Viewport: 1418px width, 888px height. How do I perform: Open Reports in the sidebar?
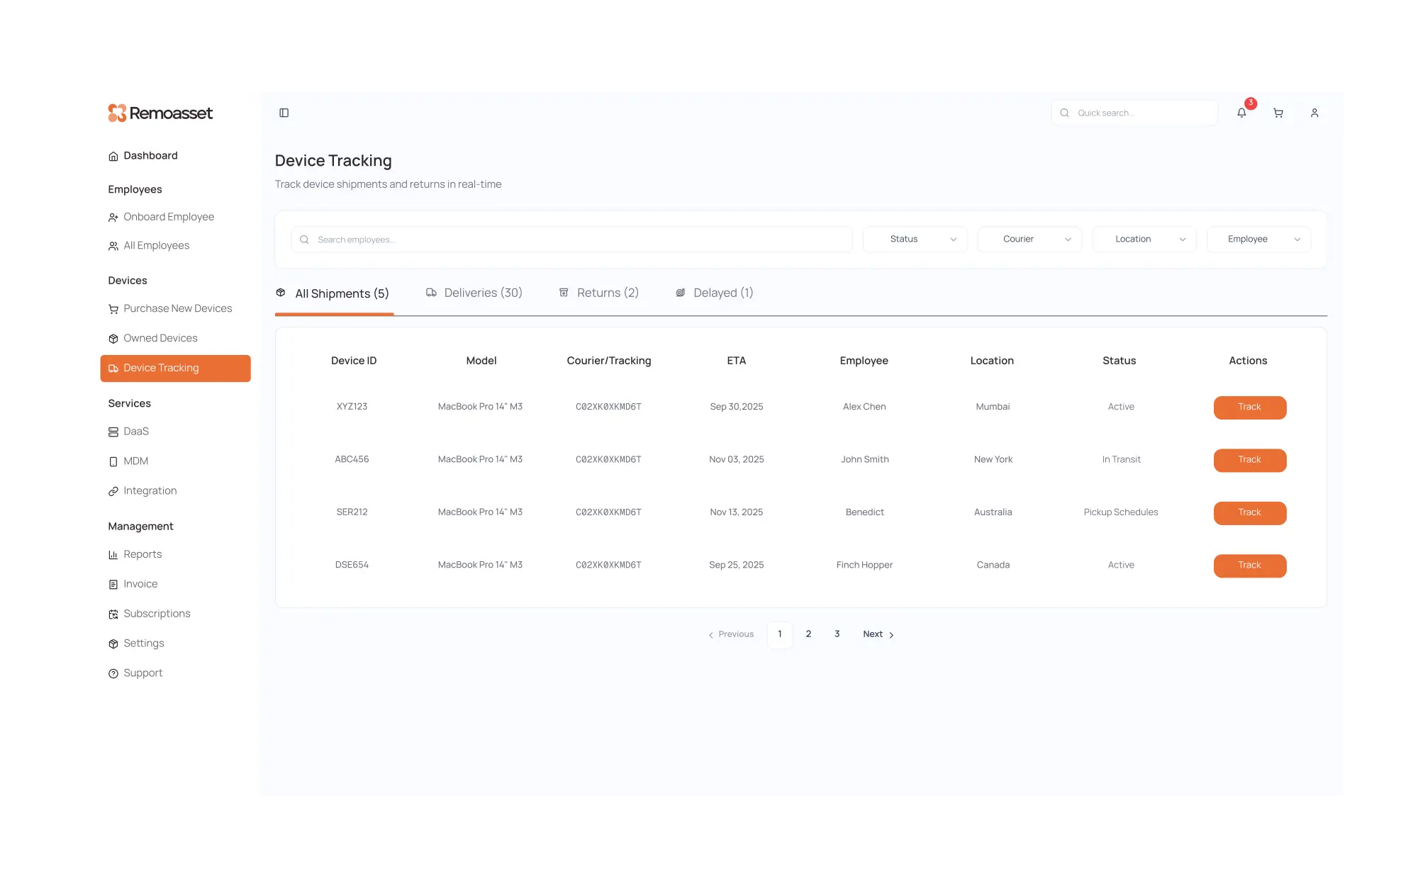click(143, 554)
